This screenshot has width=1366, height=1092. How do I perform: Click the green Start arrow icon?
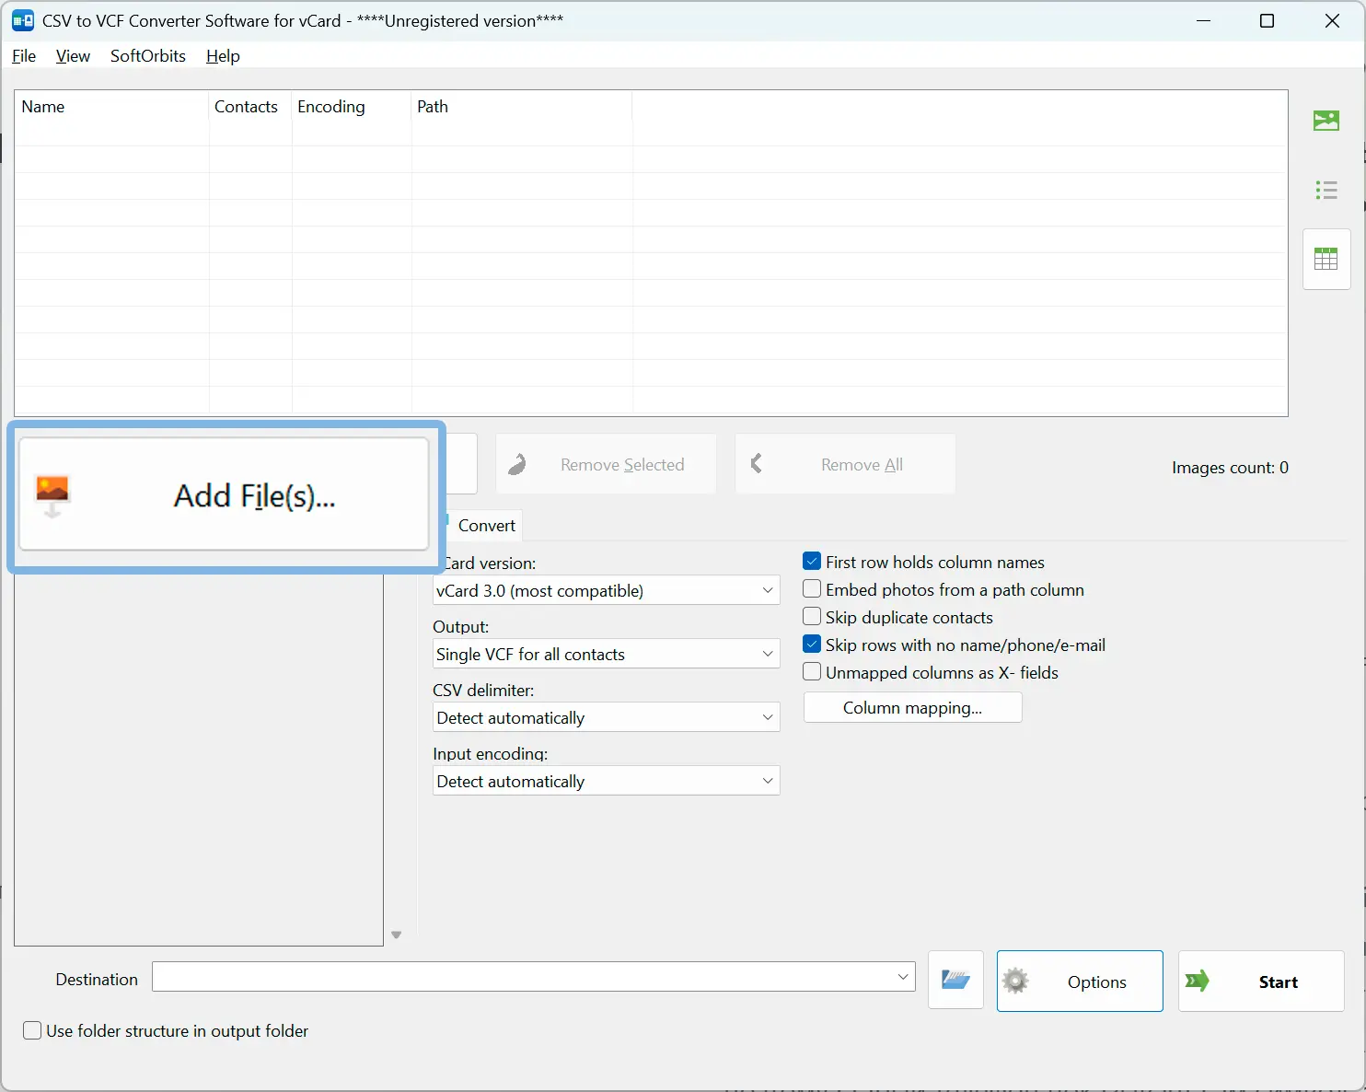(x=1197, y=982)
